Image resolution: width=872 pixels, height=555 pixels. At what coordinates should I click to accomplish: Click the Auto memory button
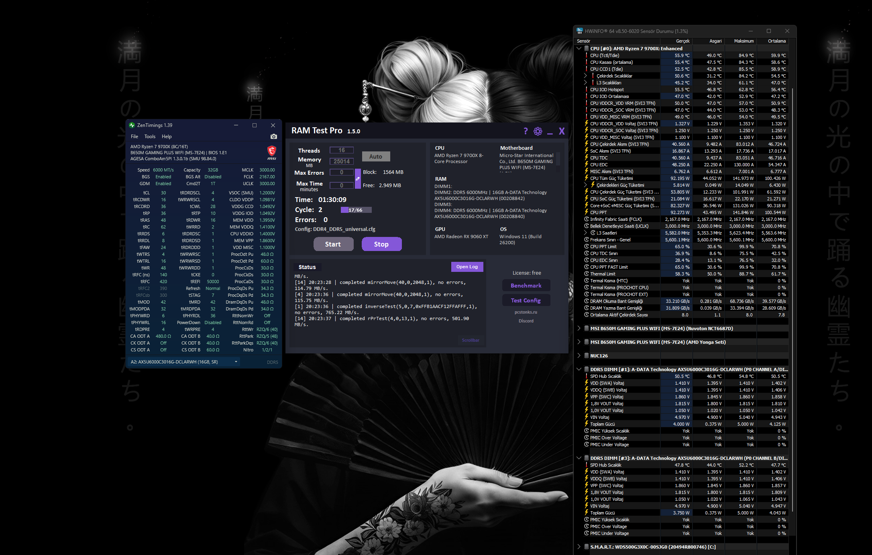pyautogui.click(x=376, y=157)
